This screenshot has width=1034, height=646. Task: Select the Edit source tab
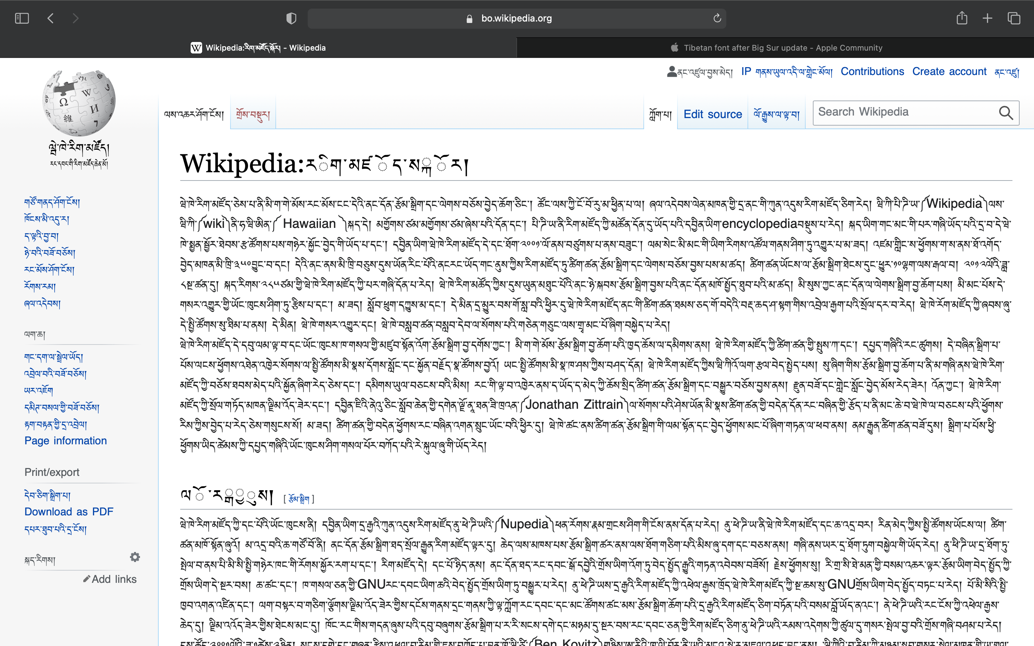[712, 114]
